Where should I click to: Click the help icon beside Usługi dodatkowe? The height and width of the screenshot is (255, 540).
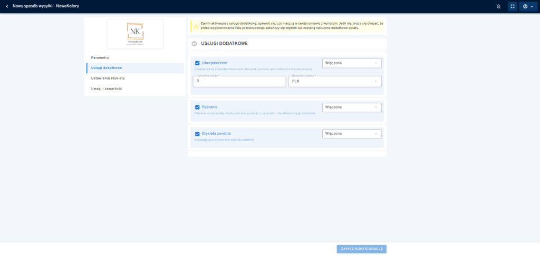[x=194, y=44]
